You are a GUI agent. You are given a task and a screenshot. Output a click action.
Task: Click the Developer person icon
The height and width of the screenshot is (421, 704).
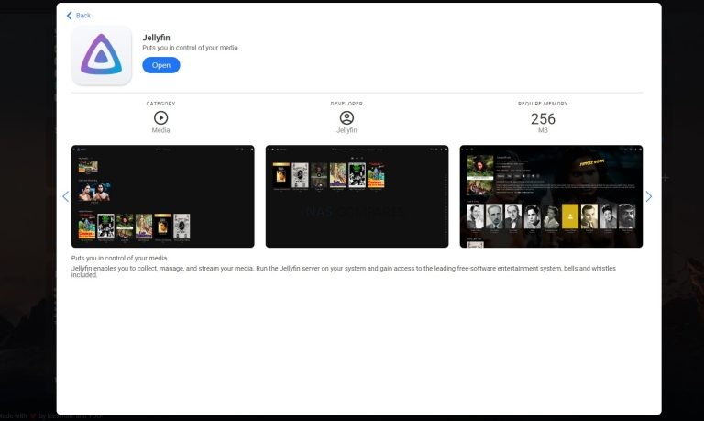click(x=346, y=117)
